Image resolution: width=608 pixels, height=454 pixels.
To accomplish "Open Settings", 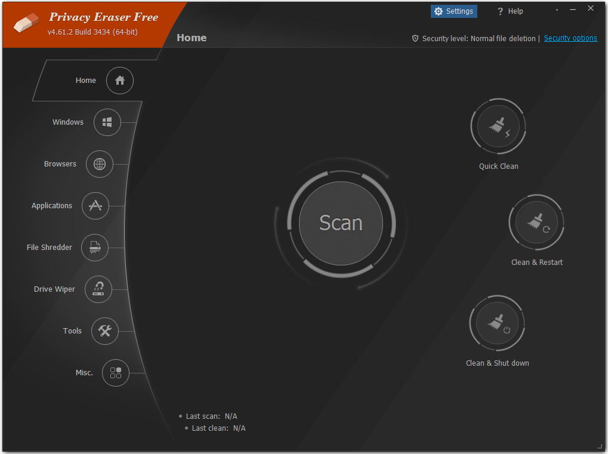I will (x=454, y=11).
